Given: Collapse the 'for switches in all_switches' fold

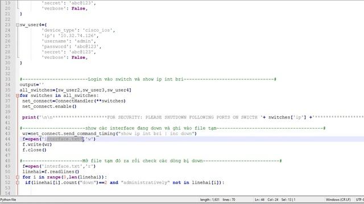Looking at the screenshot, I should 18,96.
